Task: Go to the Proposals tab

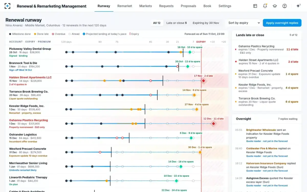Action: (188, 6)
